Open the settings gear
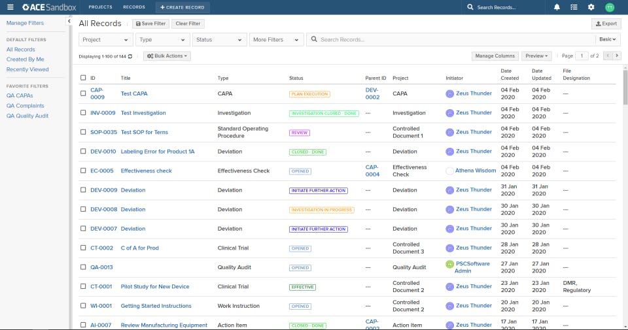This screenshot has height=330, width=628. [591, 7]
